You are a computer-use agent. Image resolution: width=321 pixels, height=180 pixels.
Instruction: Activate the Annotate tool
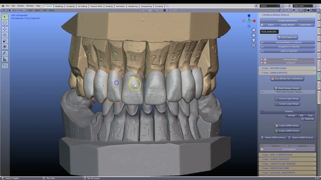pyautogui.click(x=5, y=53)
